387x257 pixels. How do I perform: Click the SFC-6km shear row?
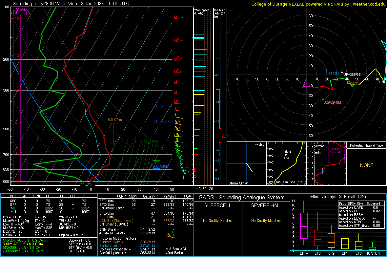point(146,213)
